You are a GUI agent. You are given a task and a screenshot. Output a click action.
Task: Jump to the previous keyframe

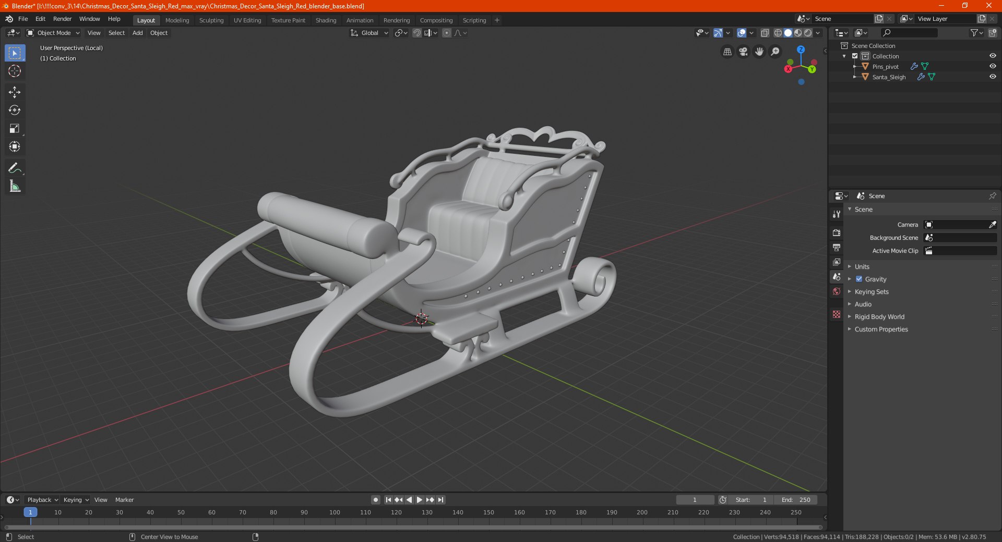coord(398,500)
